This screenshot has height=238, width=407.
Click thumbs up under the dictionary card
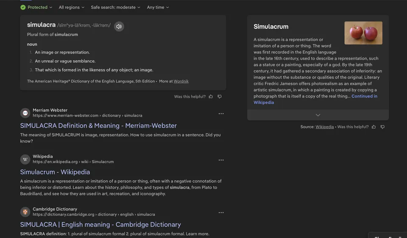click(211, 96)
